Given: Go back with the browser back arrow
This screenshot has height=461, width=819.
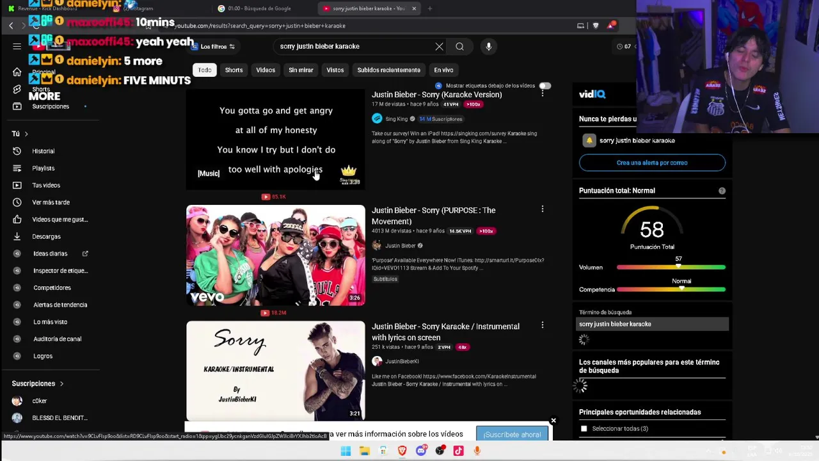Looking at the screenshot, I should [x=11, y=25].
